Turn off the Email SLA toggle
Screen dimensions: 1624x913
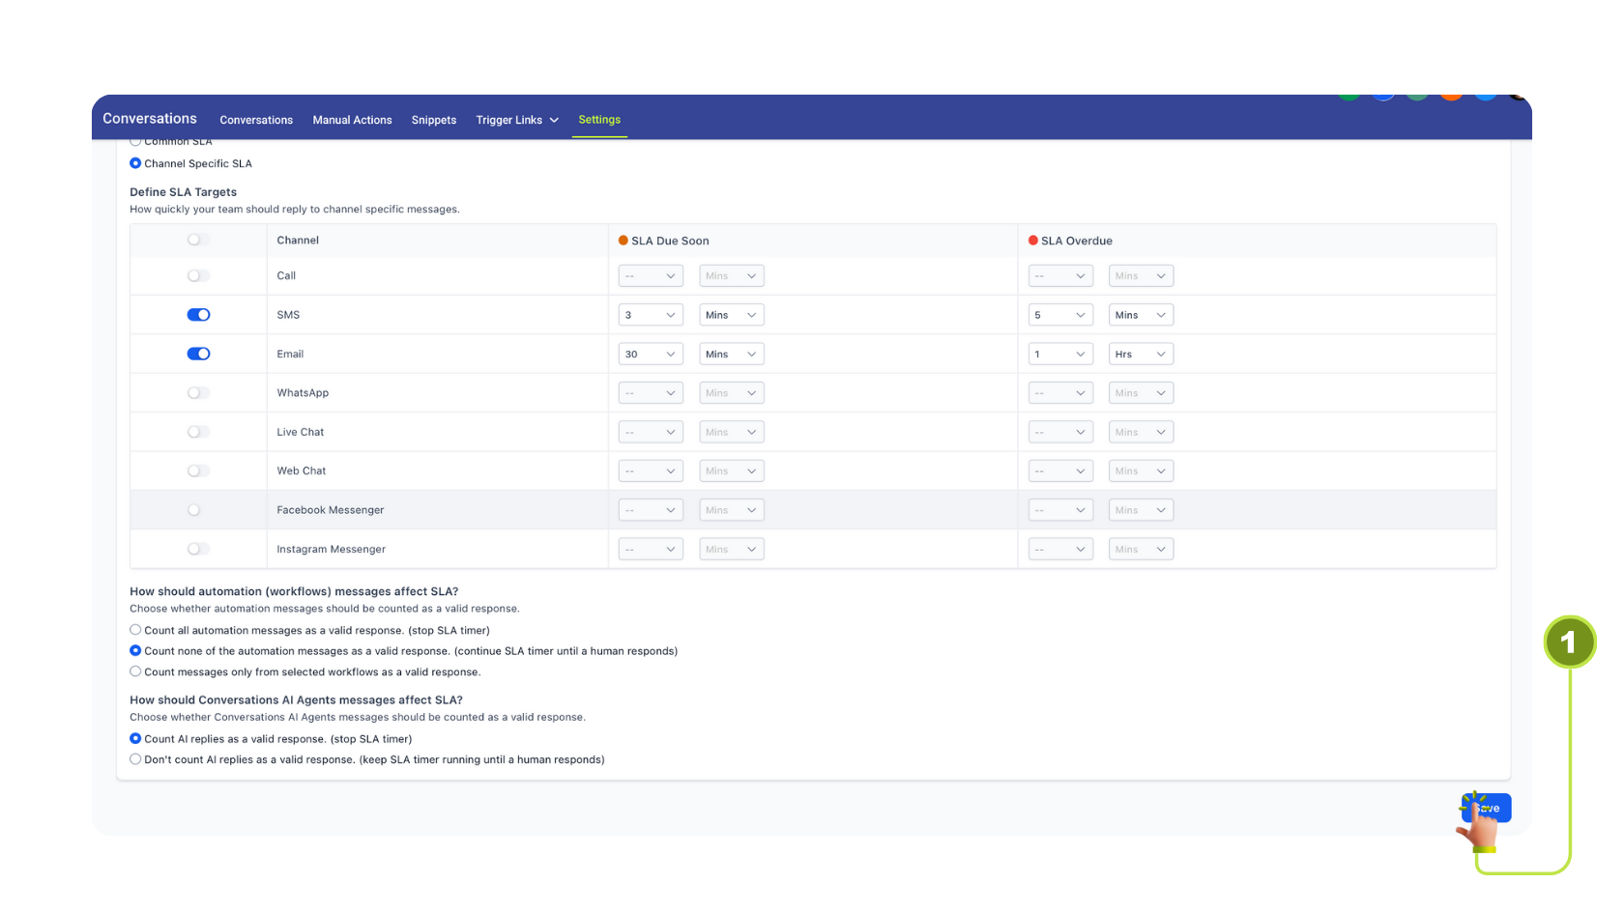point(198,354)
